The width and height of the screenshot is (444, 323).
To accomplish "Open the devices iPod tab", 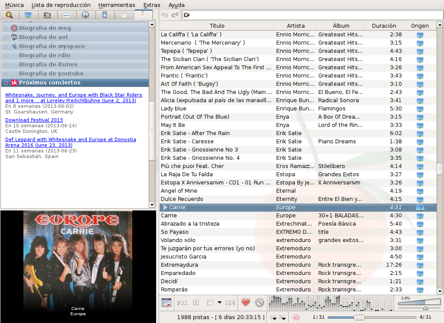I will coord(104,15).
